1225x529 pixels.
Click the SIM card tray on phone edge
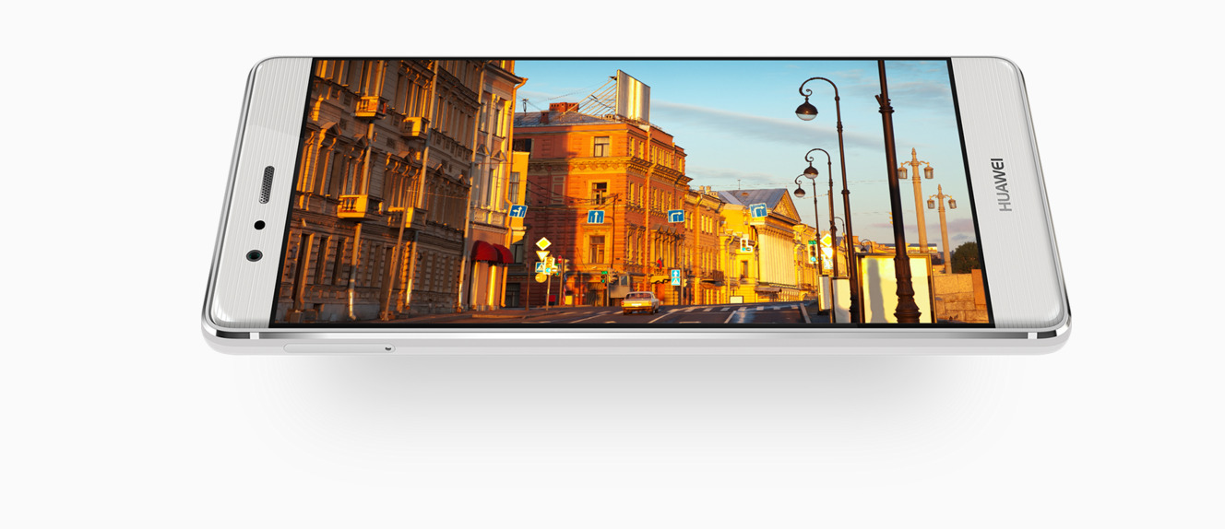coord(339,348)
